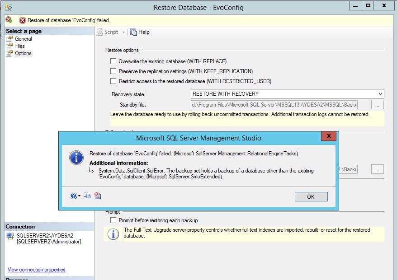Click the Options page icon
The image size is (397, 280).
pos(9,53)
